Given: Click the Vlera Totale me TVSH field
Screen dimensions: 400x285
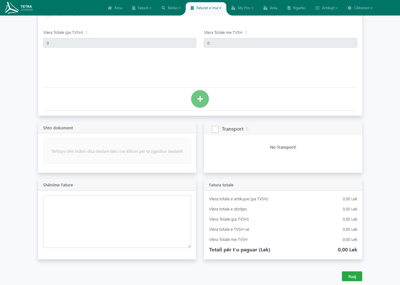Looking at the screenshot, I should (x=280, y=43).
